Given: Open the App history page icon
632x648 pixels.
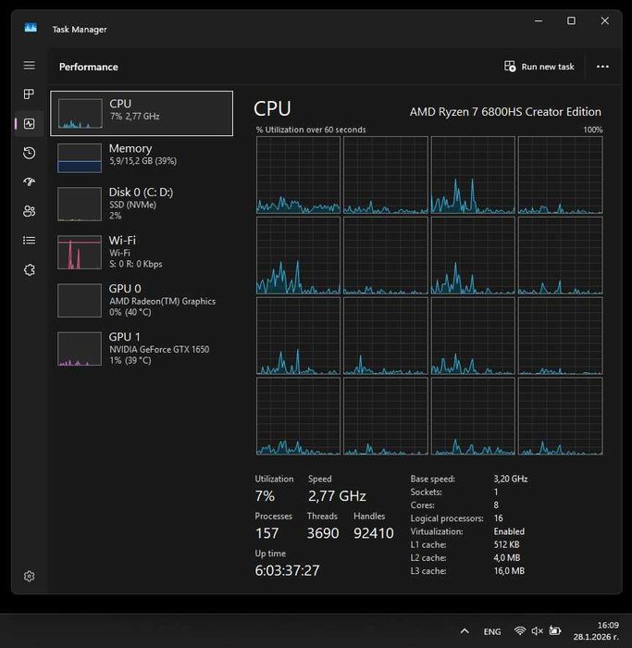Looking at the screenshot, I should 30,153.
